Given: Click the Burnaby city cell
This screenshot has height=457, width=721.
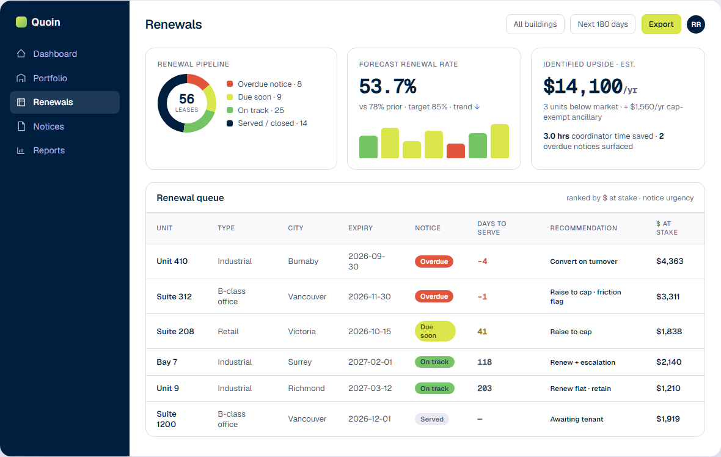Looking at the screenshot, I should point(303,261).
